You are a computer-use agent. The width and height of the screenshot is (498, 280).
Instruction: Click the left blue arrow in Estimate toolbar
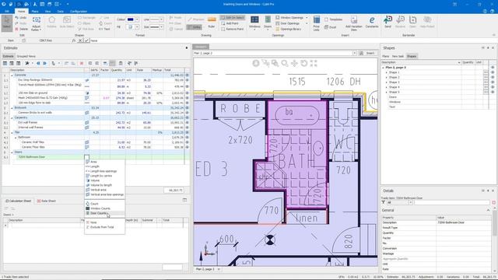pos(38,64)
